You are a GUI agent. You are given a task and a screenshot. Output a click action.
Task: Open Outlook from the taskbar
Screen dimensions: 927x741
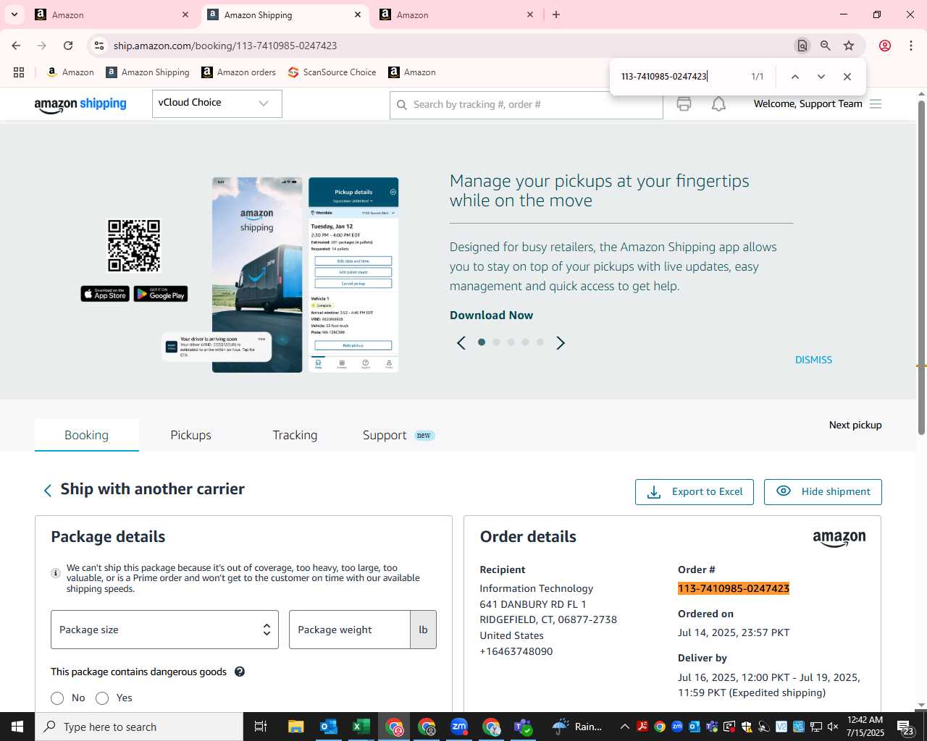point(329,727)
